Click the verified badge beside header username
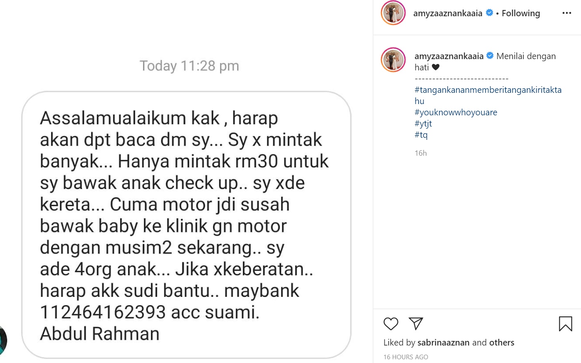This screenshot has width=581, height=363. click(x=490, y=13)
